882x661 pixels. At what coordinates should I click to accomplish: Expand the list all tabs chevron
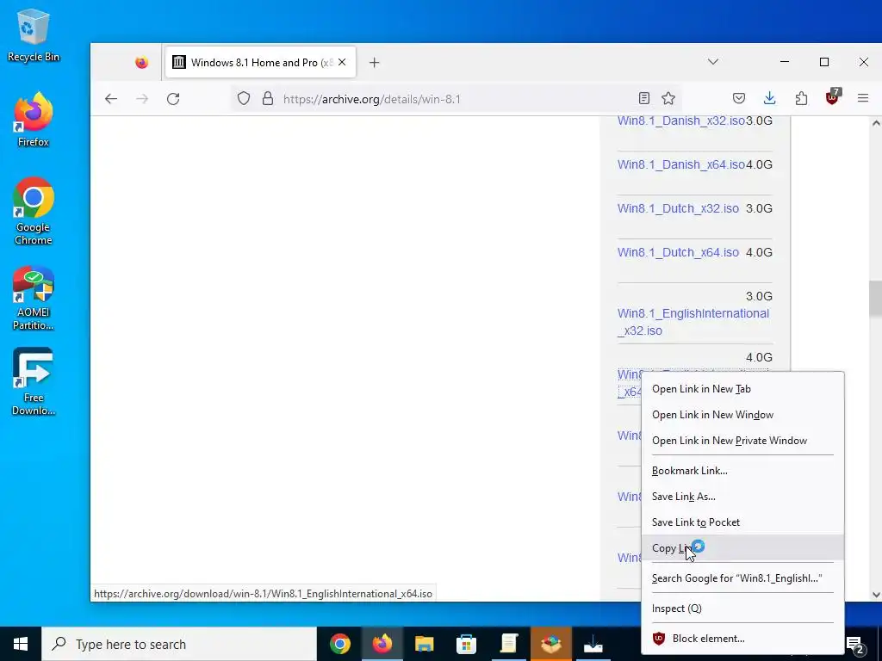coord(712,62)
